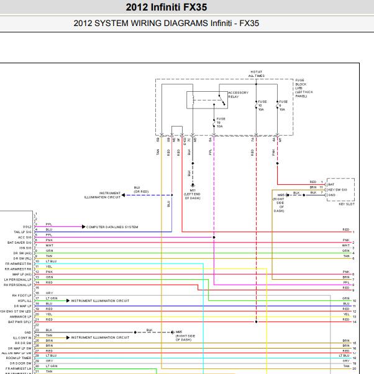
Task: Click the 10A fuse label below the accessory relay
Action: pos(221,123)
